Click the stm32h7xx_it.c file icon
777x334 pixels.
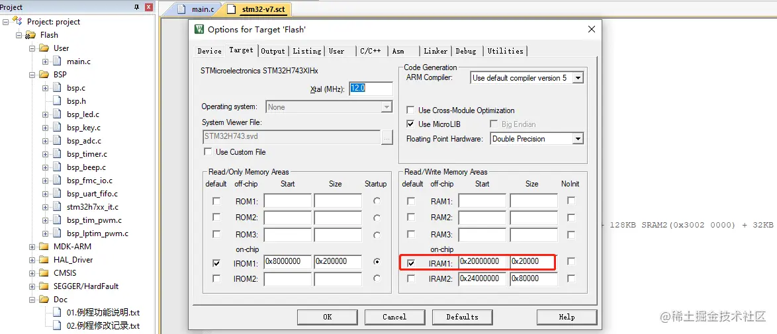click(x=58, y=206)
